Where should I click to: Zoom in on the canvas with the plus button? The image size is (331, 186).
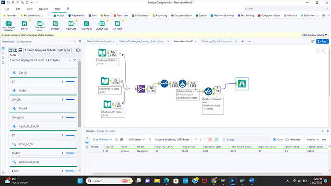coord(323,50)
